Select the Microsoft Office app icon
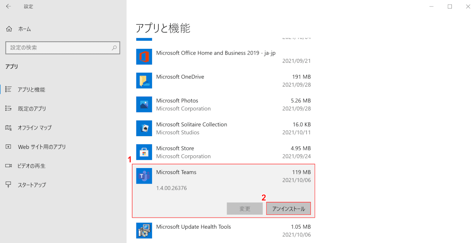The width and height of the screenshot is (476, 243). (x=144, y=57)
